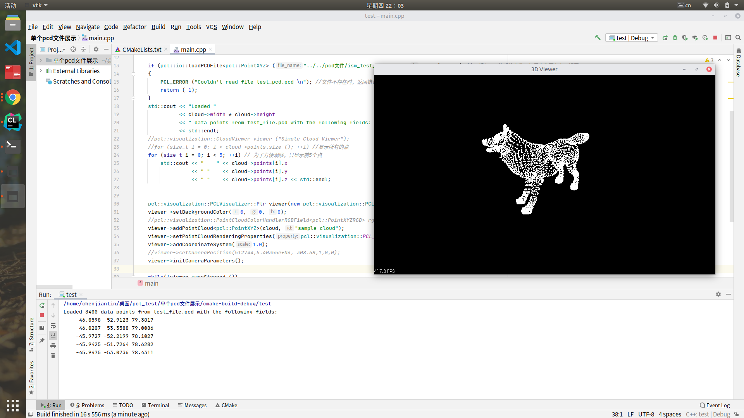Click the editor vertical scrollbar
744x418 pixels.
pos(731,166)
